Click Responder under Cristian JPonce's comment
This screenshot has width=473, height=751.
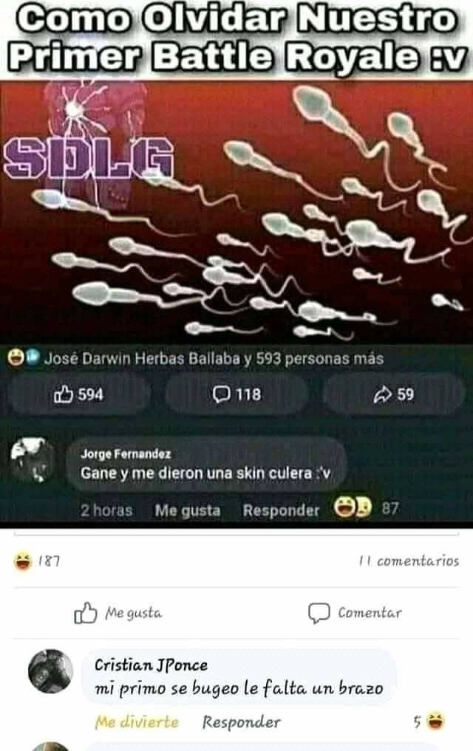point(241,721)
